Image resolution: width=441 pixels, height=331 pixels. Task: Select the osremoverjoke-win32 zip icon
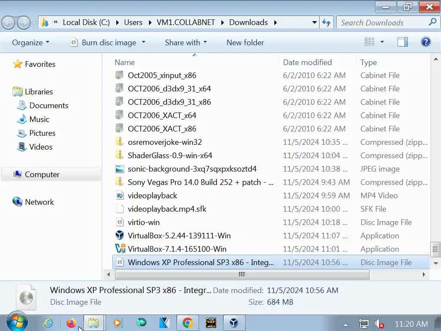119,142
